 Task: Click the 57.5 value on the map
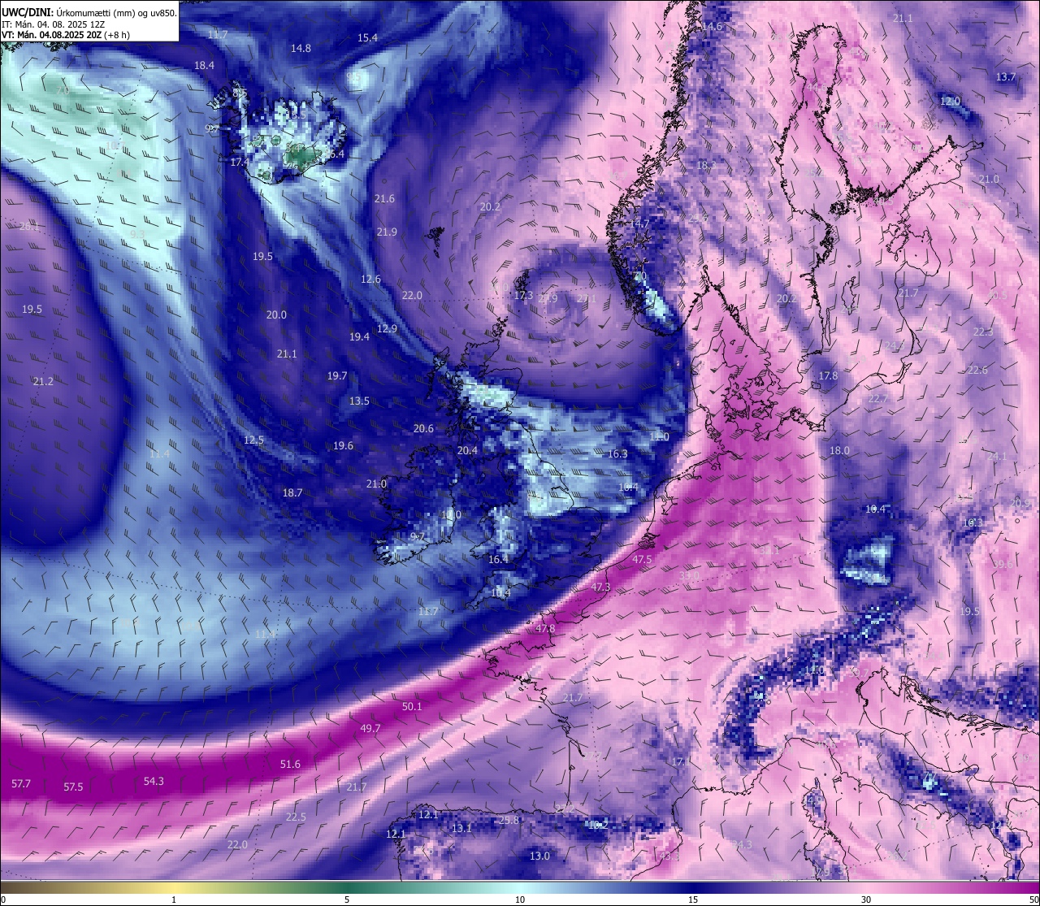click(73, 787)
